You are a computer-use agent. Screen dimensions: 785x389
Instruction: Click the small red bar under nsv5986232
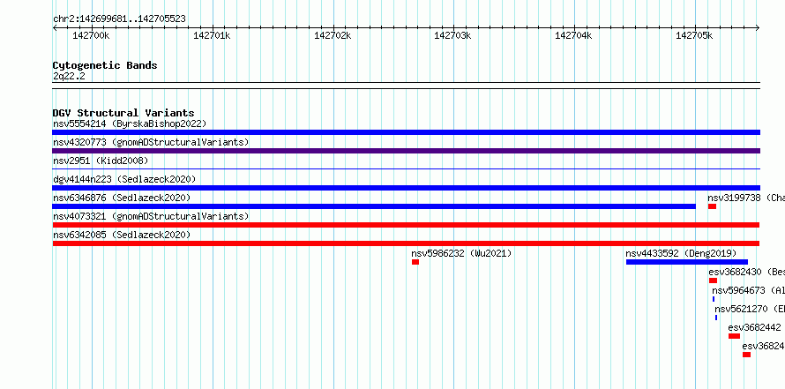tap(415, 262)
